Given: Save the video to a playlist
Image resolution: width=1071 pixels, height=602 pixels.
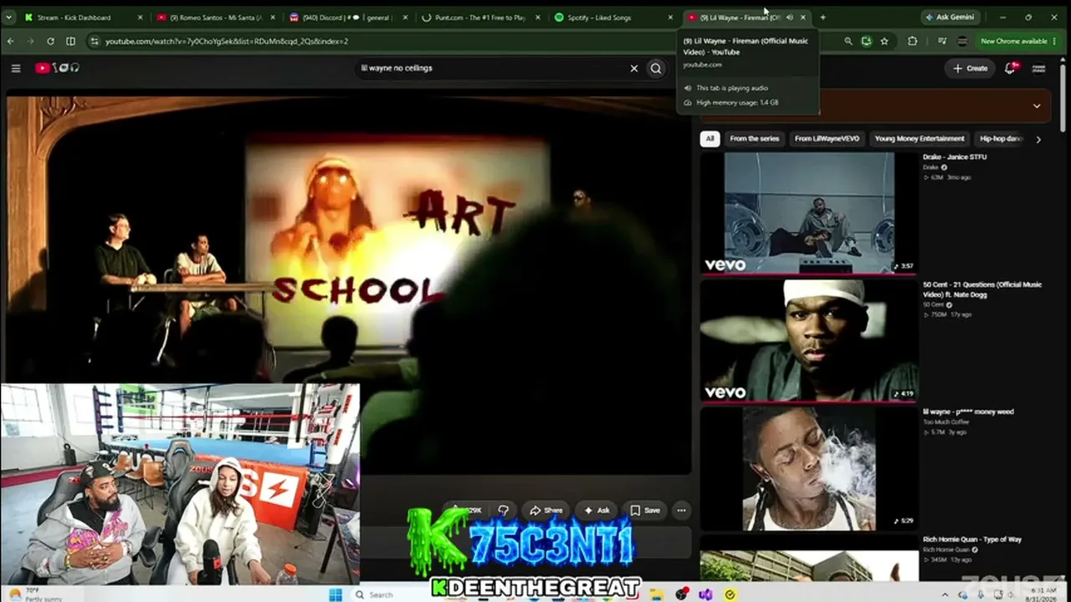Looking at the screenshot, I should click(x=645, y=510).
